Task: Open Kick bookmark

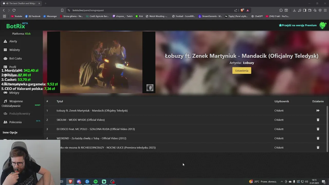Action: pyautogui.click(x=139, y=16)
